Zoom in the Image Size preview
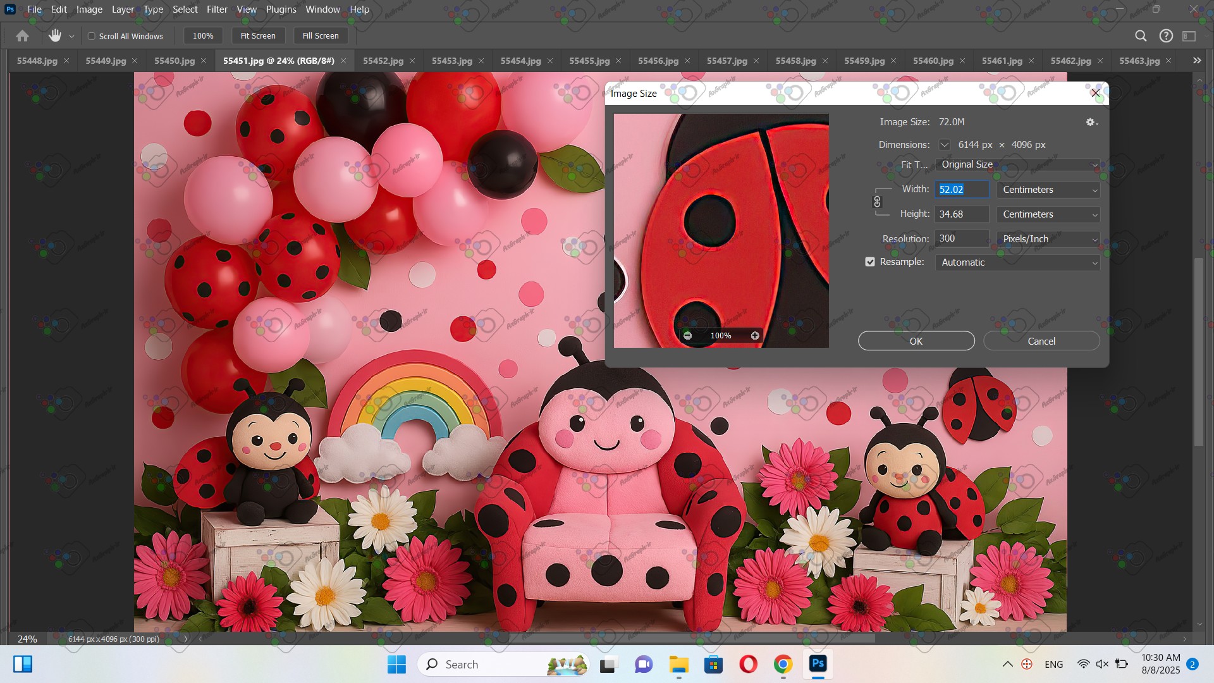Screen dimensions: 1214x683 tap(755, 336)
